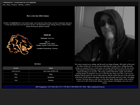Click the GPG-Fingerprint text in footer
Image resolution: width=140 pixels, height=105 pixels.
click(61, 87)
